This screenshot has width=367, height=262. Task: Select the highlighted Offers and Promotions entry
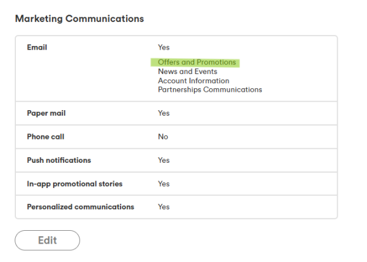pos(196,62)
